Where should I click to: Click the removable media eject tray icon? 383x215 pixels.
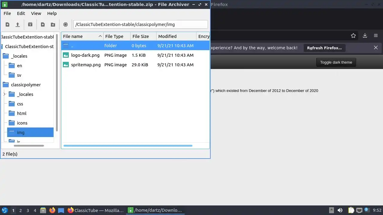coord(331,210)
